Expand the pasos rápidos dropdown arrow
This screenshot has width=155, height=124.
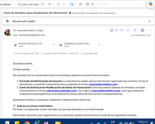[x=14, y=4]
